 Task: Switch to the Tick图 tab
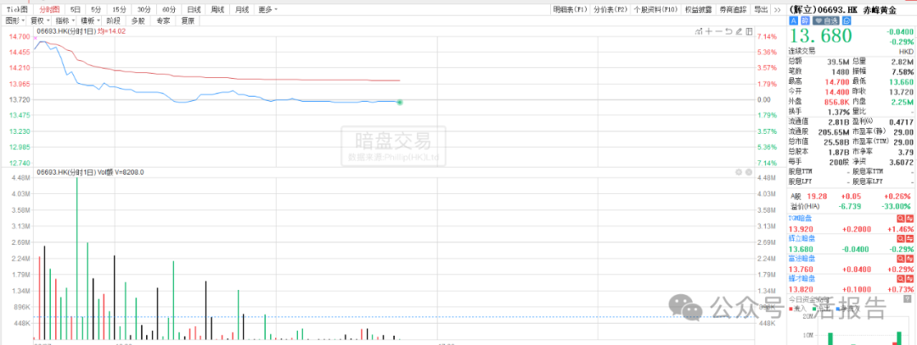point(17,9)
